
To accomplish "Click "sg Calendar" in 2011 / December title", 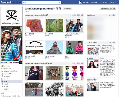I will click(x=72, y=35).
